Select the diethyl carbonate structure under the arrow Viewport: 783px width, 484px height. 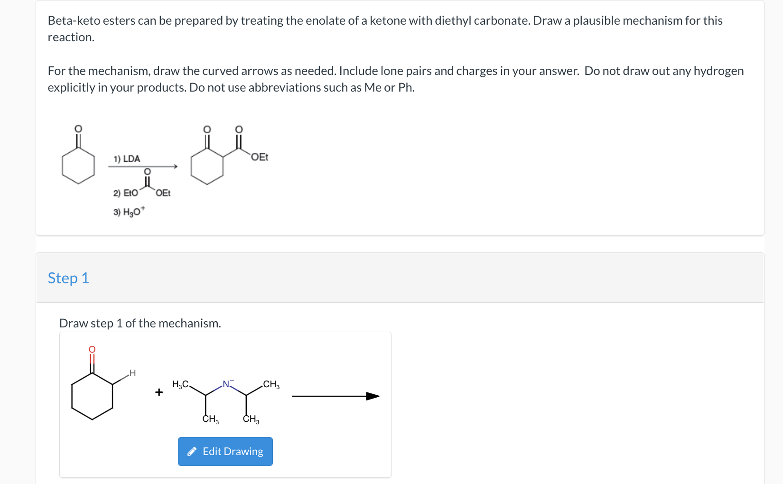[147, 183]
